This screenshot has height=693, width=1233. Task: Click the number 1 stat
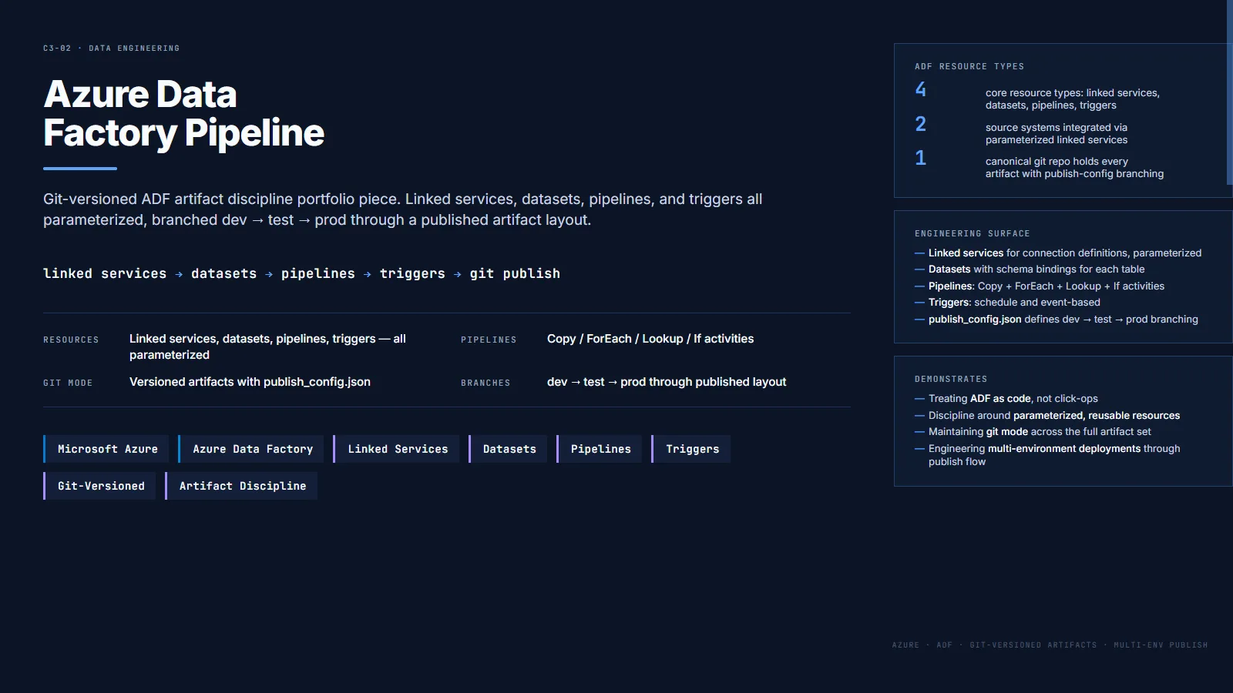(921, 158)
